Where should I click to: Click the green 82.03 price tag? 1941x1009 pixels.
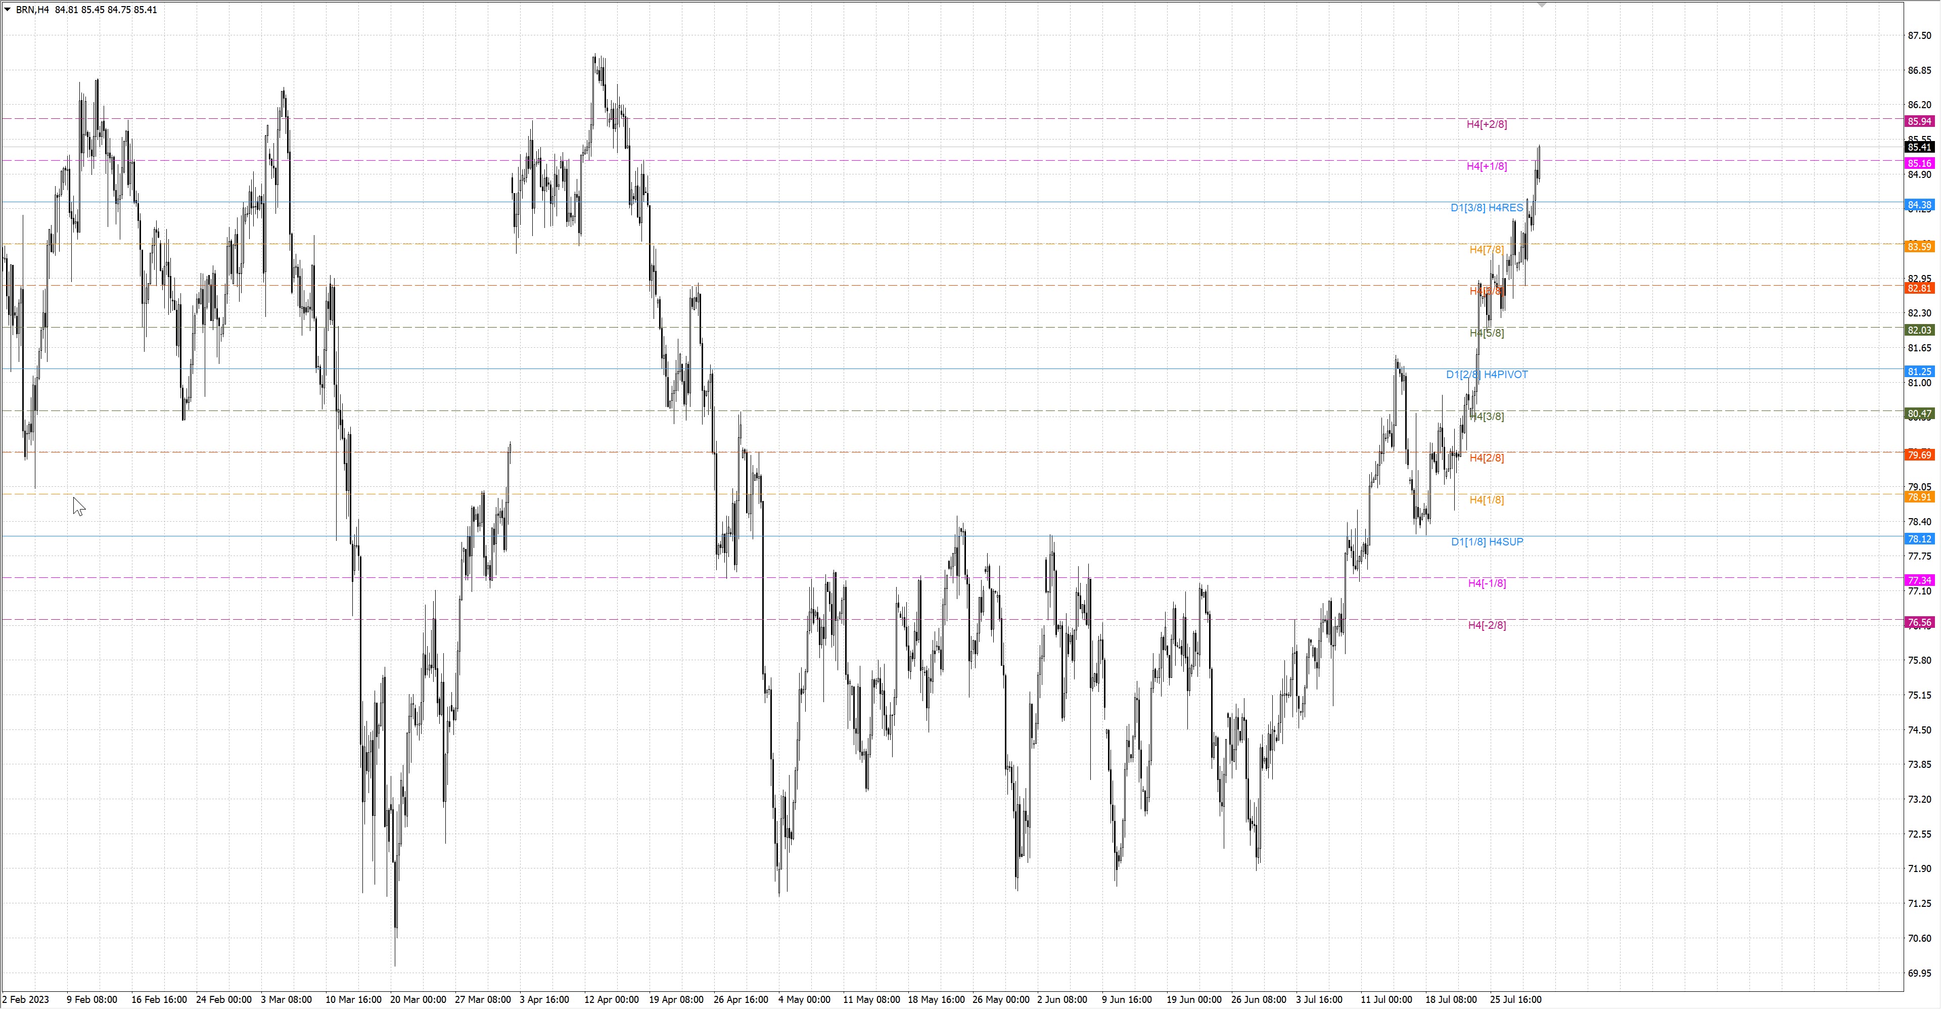pyautogui.click(x=1918, y=330)
